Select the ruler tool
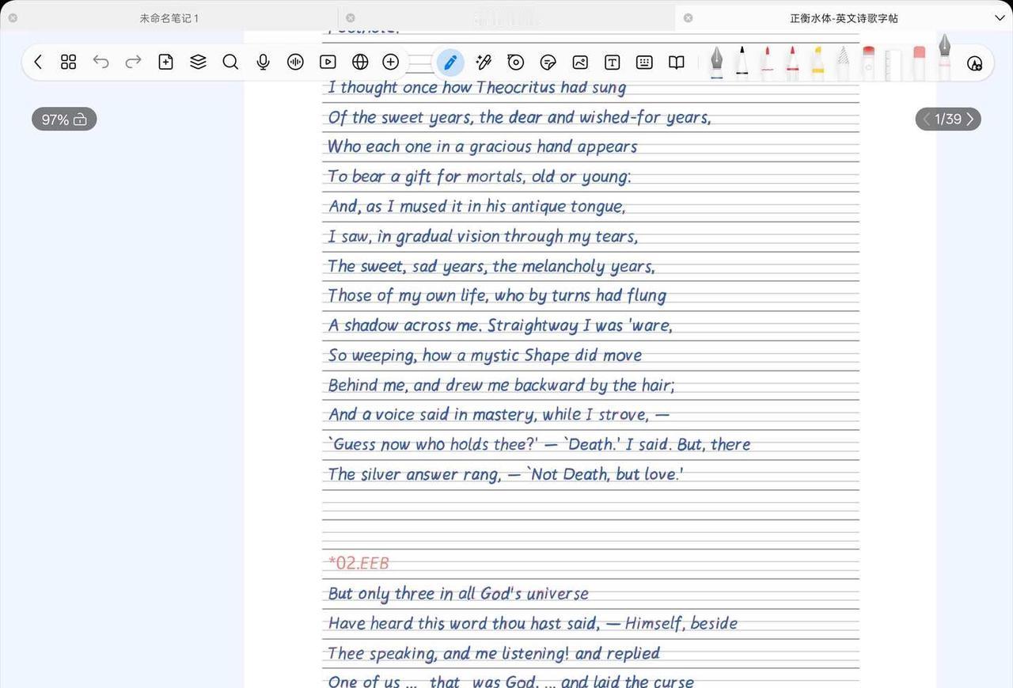The height and width of the screenshot is (688, 1013). [893, 64]
